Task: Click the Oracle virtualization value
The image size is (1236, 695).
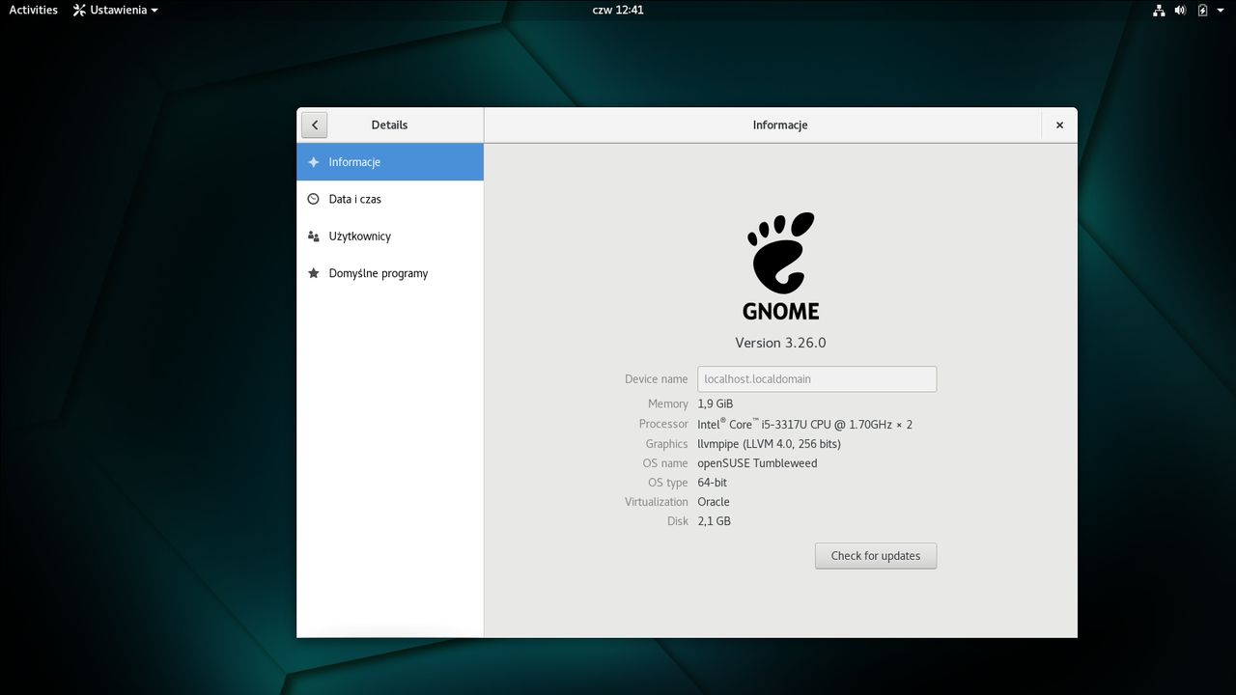Action: coord(714,502)
